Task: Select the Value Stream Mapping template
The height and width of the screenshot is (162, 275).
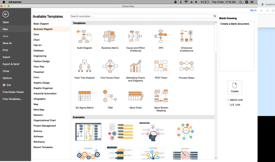Action: (x=161, y=96)
